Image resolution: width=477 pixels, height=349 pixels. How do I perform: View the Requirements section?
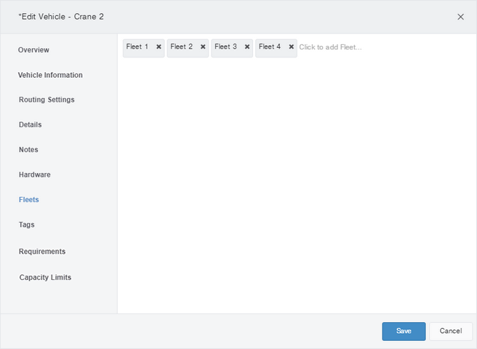pos(42,252)
